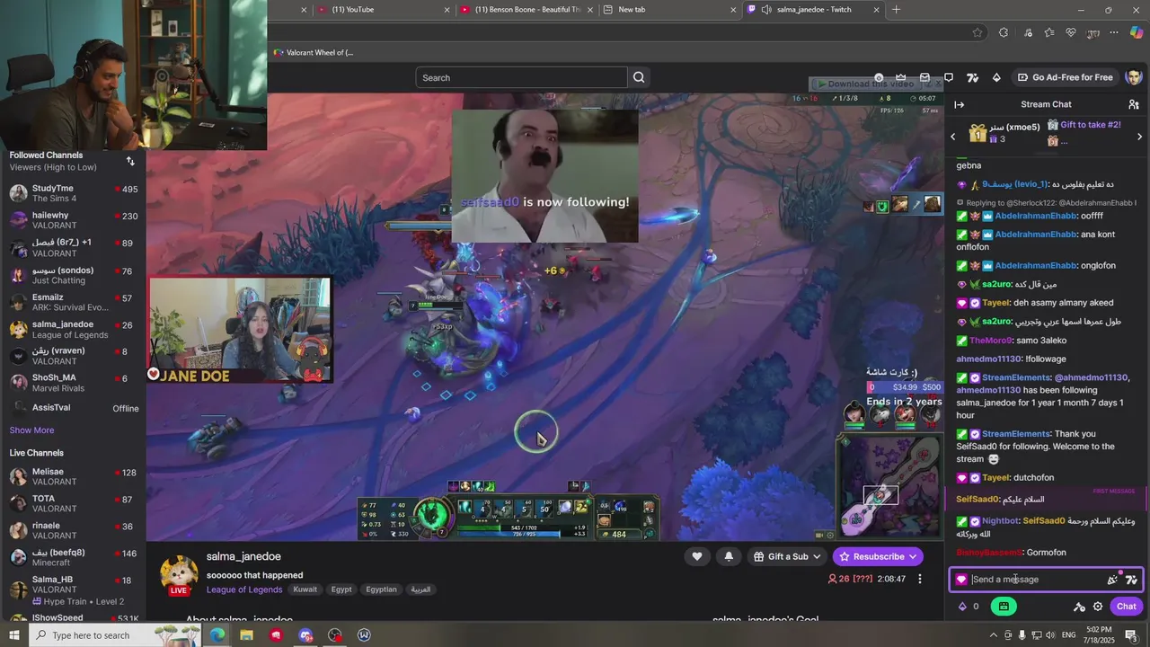Open the browser essentials heart icon
The width and height of the screenshot is (1150, 647).
pyautogui.click(x=1071, y=32)
